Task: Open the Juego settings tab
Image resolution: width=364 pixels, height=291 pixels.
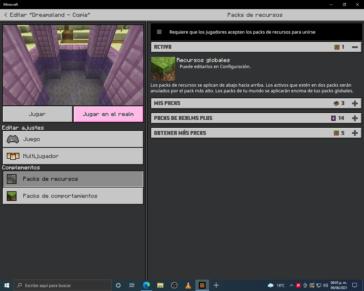Action: tap(73, 139)
